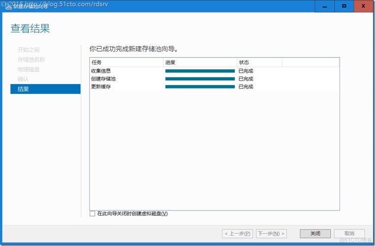375x246 pixels.
Task: Select the 创建存储池 task row
Action: coord(214,79)
